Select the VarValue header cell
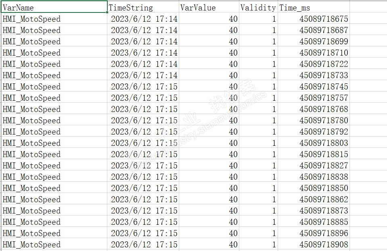Viewport: 387px width, 251px height. (209, 7)
